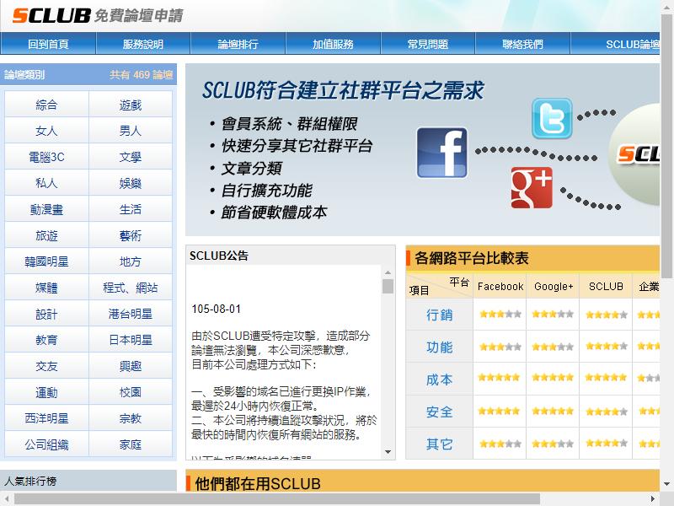The width and height of the screenshot is (674, 506).
Task: Click the horizontal scrollbar right arrow
Action: [x=652, y=499]
